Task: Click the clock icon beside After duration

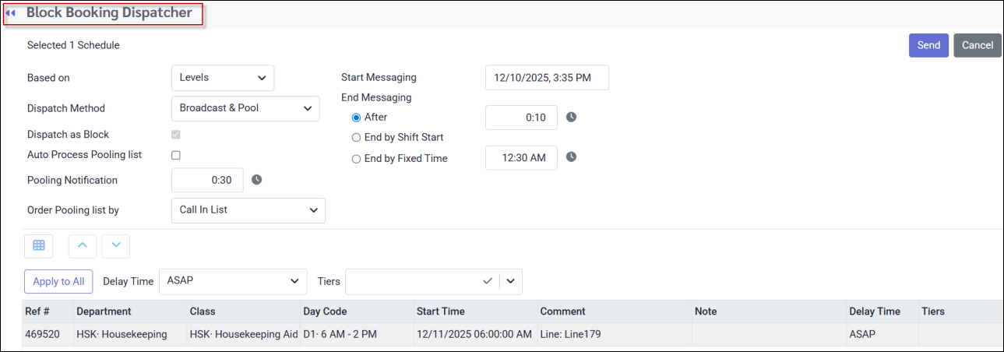Action: (x=571, y=118)
